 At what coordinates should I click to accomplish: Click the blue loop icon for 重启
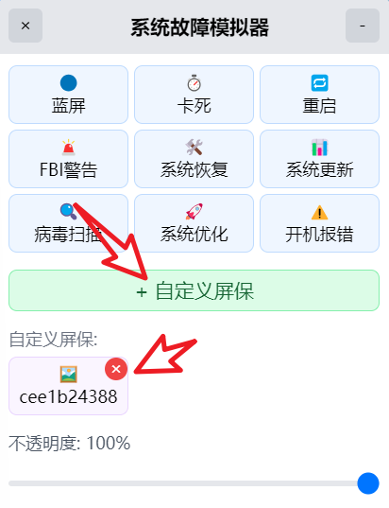coord(319,83)
